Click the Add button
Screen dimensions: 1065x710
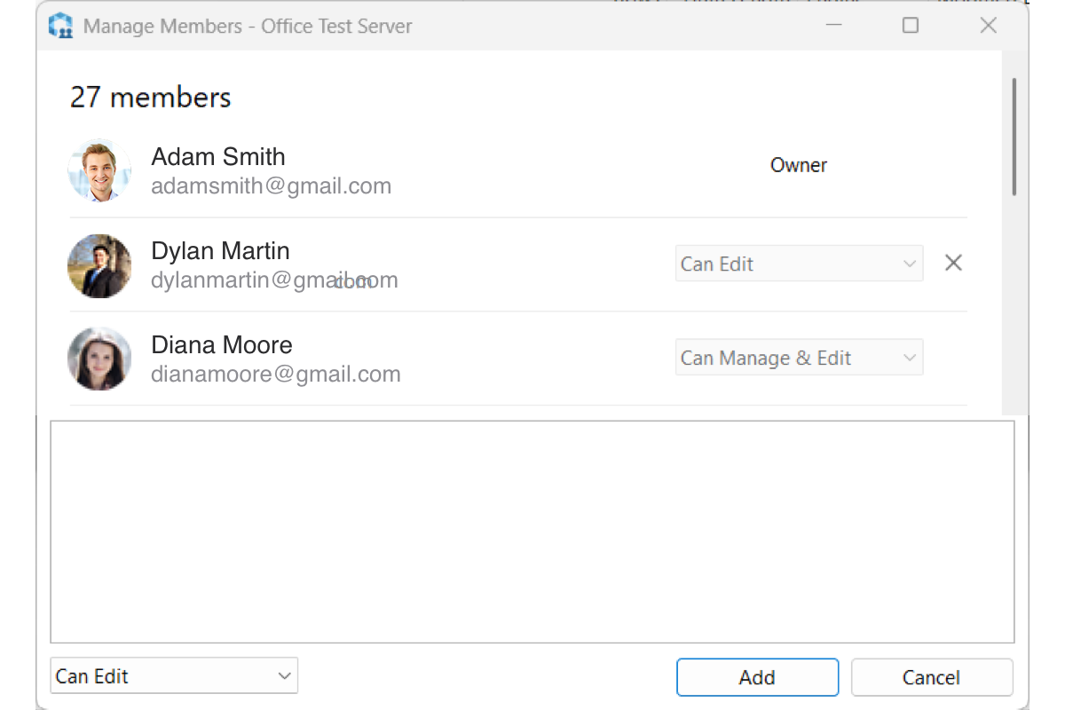pyautogui.click(x=757, y=677)
